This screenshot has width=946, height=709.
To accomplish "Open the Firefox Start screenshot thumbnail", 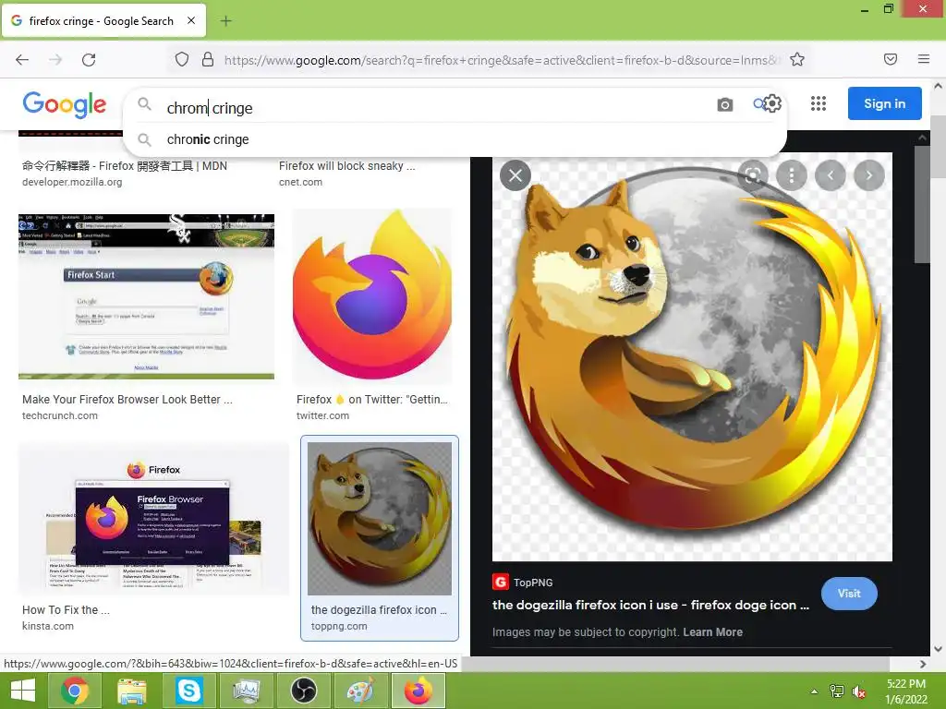I will [x=147, y=296].
